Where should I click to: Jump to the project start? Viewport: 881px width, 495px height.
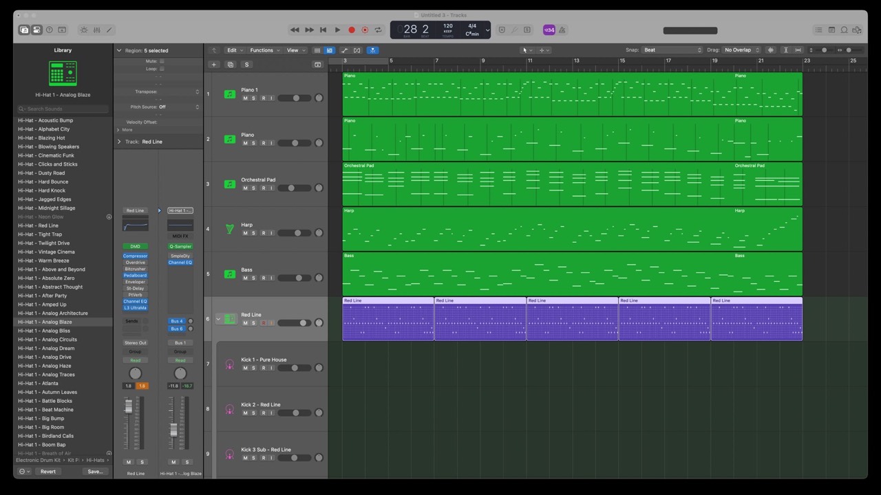click(323, 30)
